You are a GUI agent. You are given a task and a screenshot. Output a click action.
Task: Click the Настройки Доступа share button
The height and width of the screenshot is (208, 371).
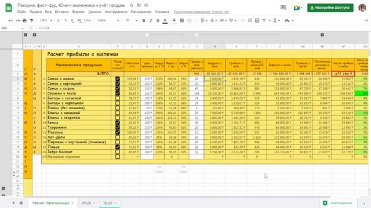coord(330,8)
